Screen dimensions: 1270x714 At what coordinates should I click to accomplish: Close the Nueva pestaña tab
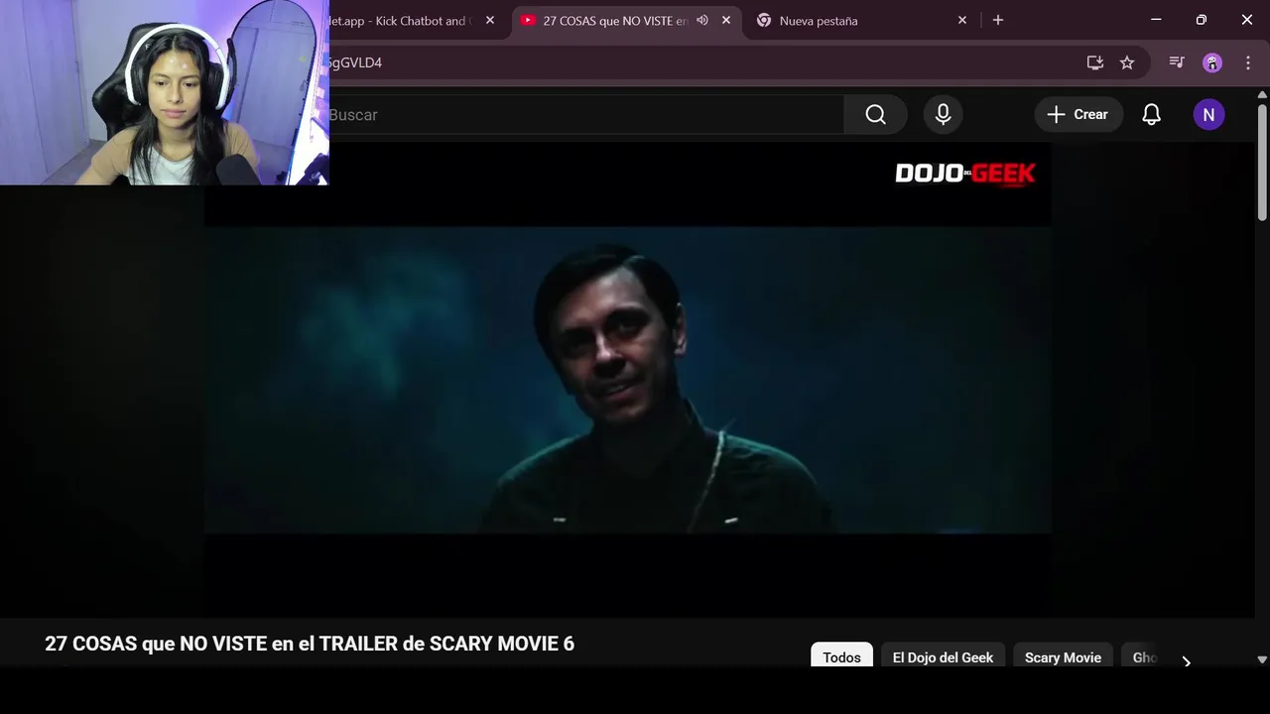962,21
